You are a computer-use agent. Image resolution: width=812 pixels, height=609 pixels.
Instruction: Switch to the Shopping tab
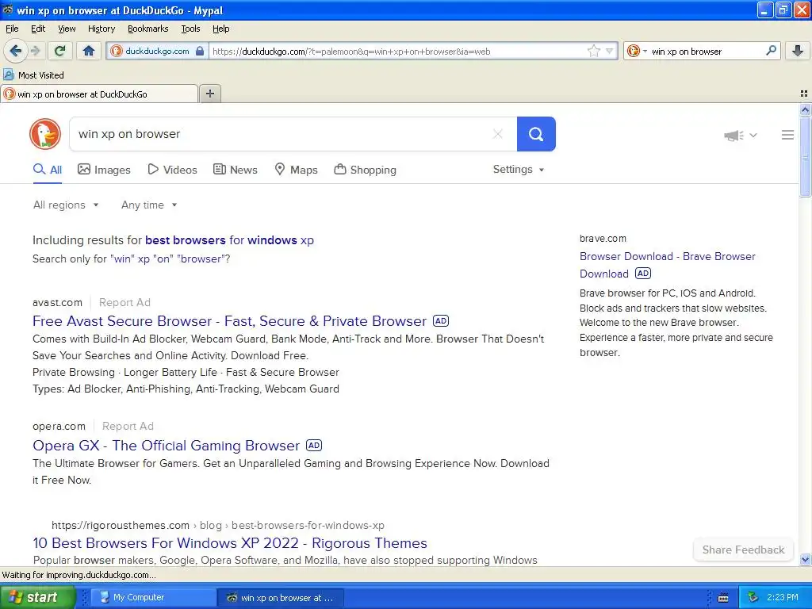point(365,170)
